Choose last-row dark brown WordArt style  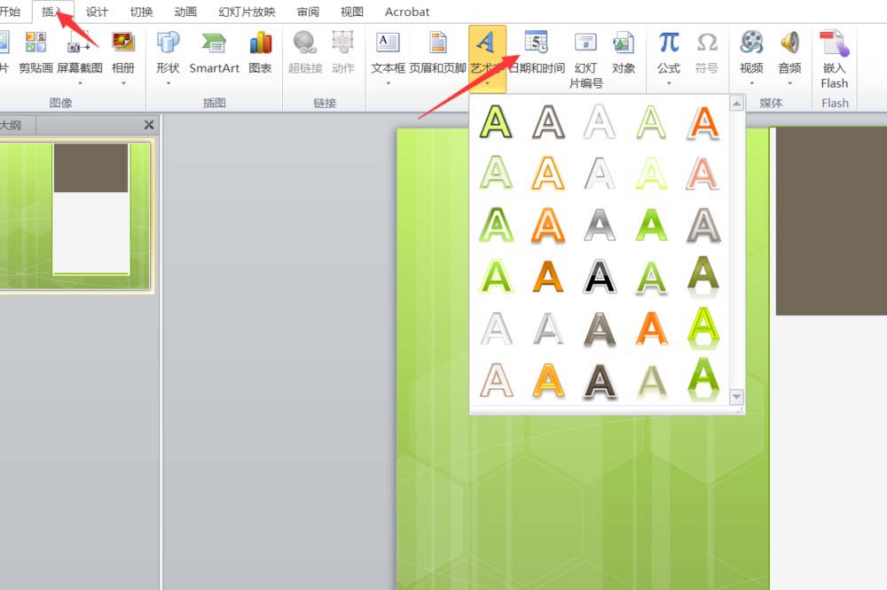(x=600, y=380)
